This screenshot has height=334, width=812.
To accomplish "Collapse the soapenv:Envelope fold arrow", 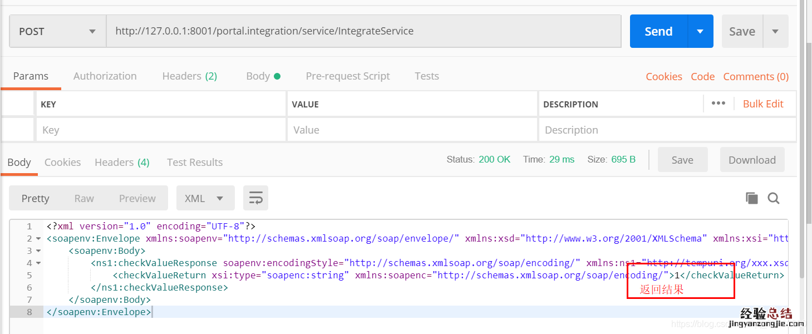I will [38, 239].
